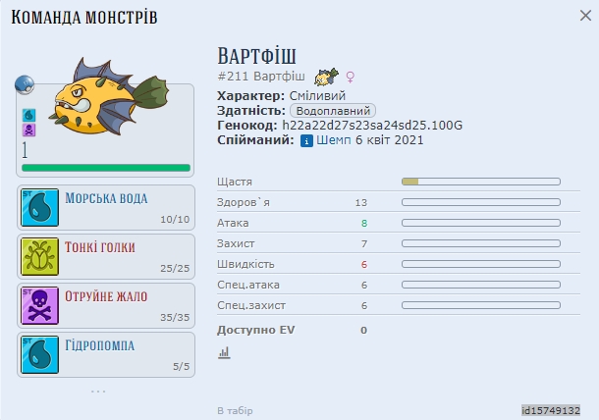Click the Щастя happiness bar
The height and width of the screenshot is (420, 599).
click(481, 182)
